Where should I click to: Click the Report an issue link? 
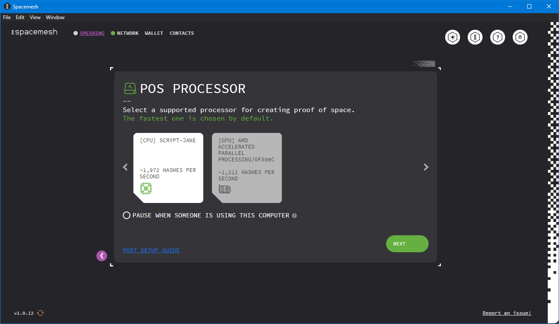point(507,313)
